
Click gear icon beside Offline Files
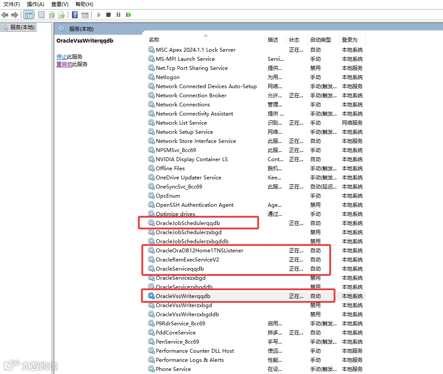point(151,168)
